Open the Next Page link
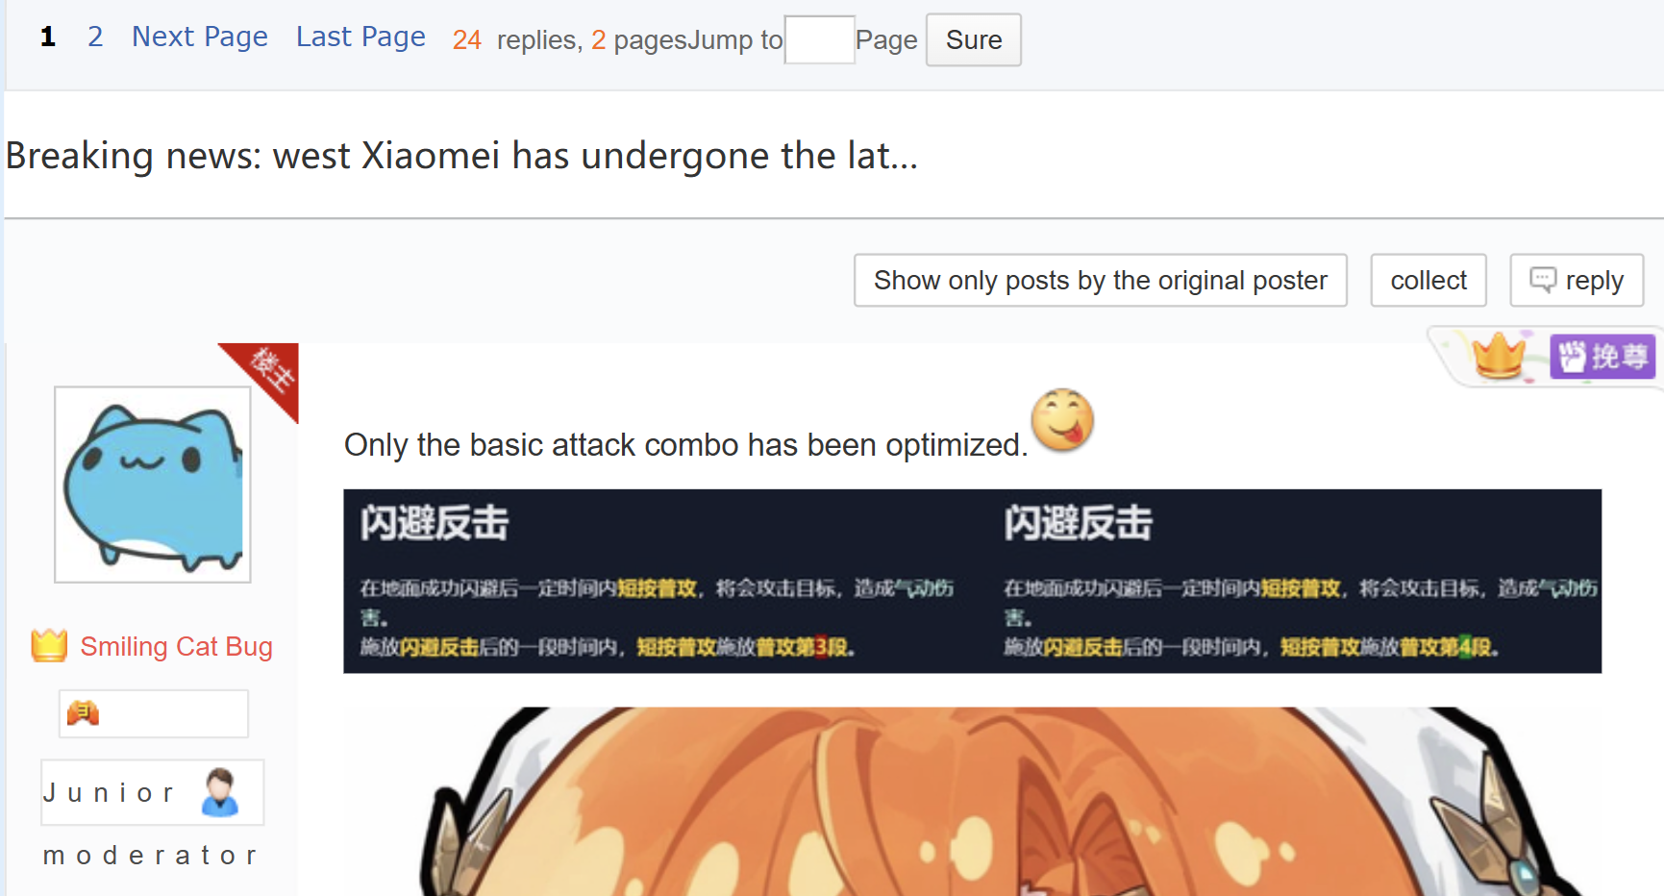 [x=200, y=37]
